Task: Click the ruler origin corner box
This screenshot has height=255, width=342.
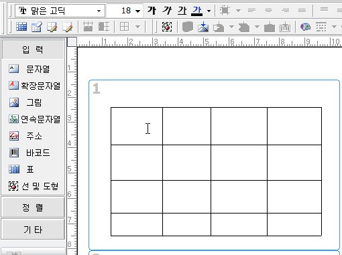Action: point(72,41)
